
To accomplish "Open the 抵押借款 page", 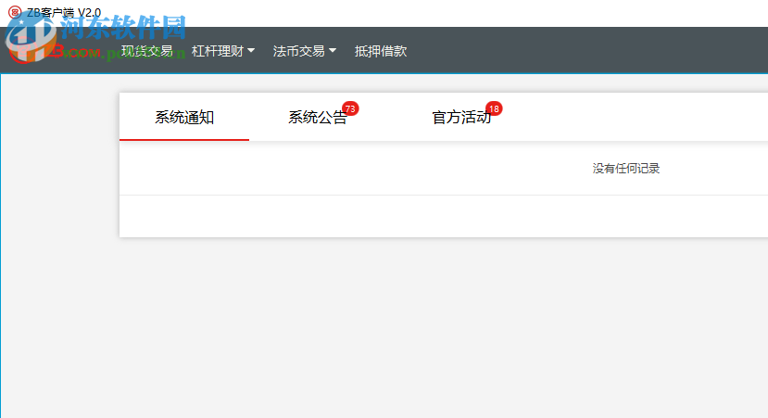I will pos(381,51).
